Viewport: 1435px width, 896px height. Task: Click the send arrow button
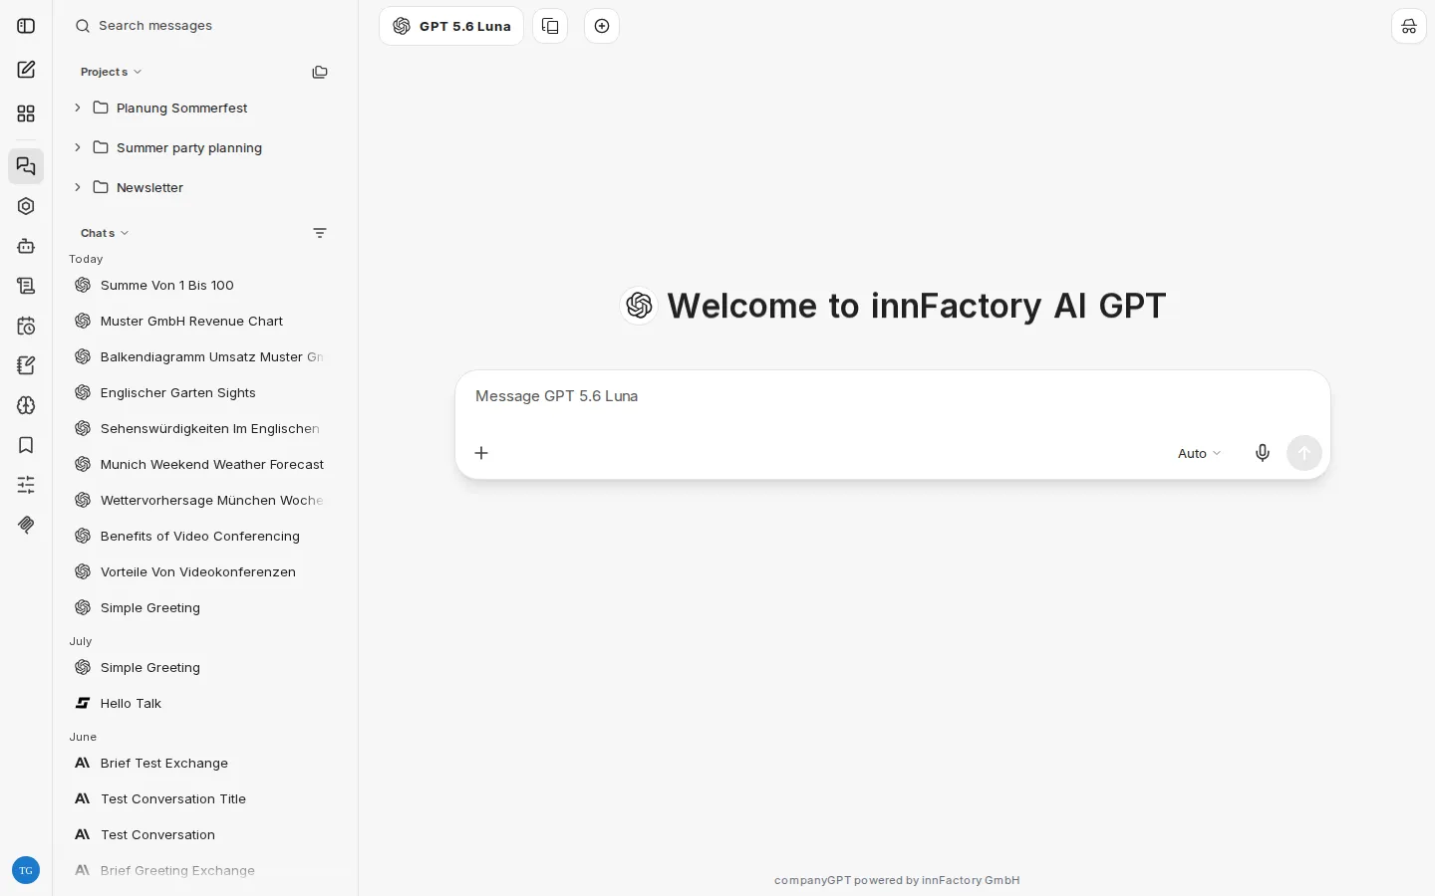point(1304,453)
